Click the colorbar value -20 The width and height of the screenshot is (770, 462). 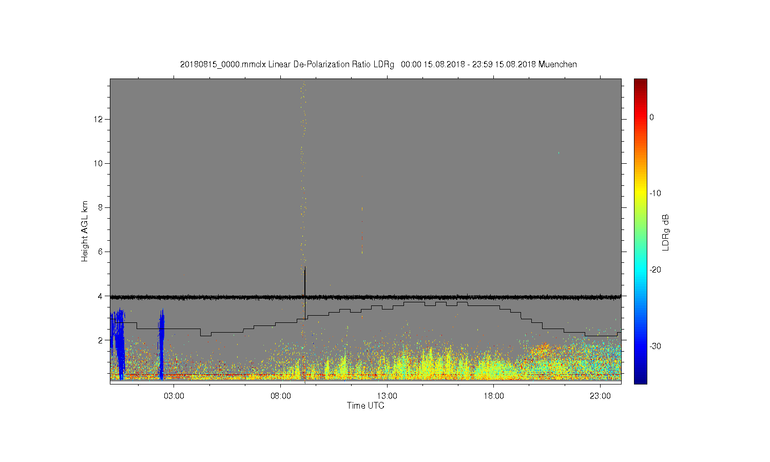click(x=655, y=270)
